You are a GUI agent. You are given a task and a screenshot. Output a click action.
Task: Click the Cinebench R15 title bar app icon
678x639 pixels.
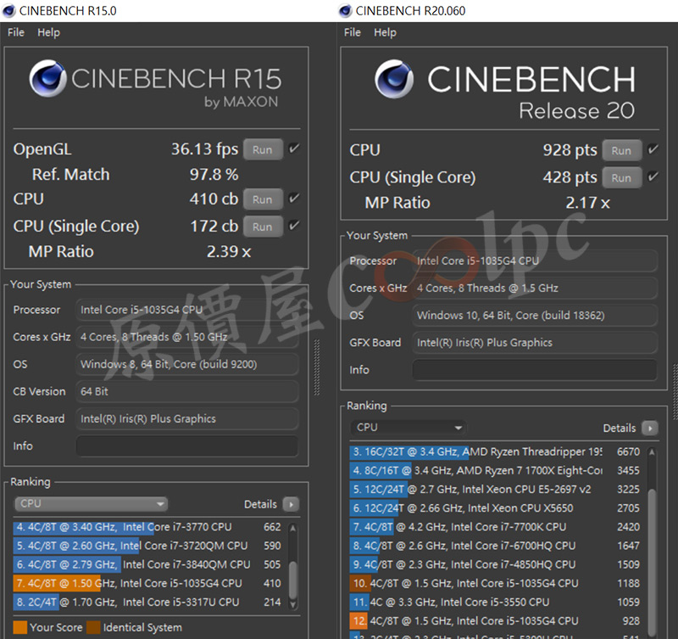pos(8,10)
